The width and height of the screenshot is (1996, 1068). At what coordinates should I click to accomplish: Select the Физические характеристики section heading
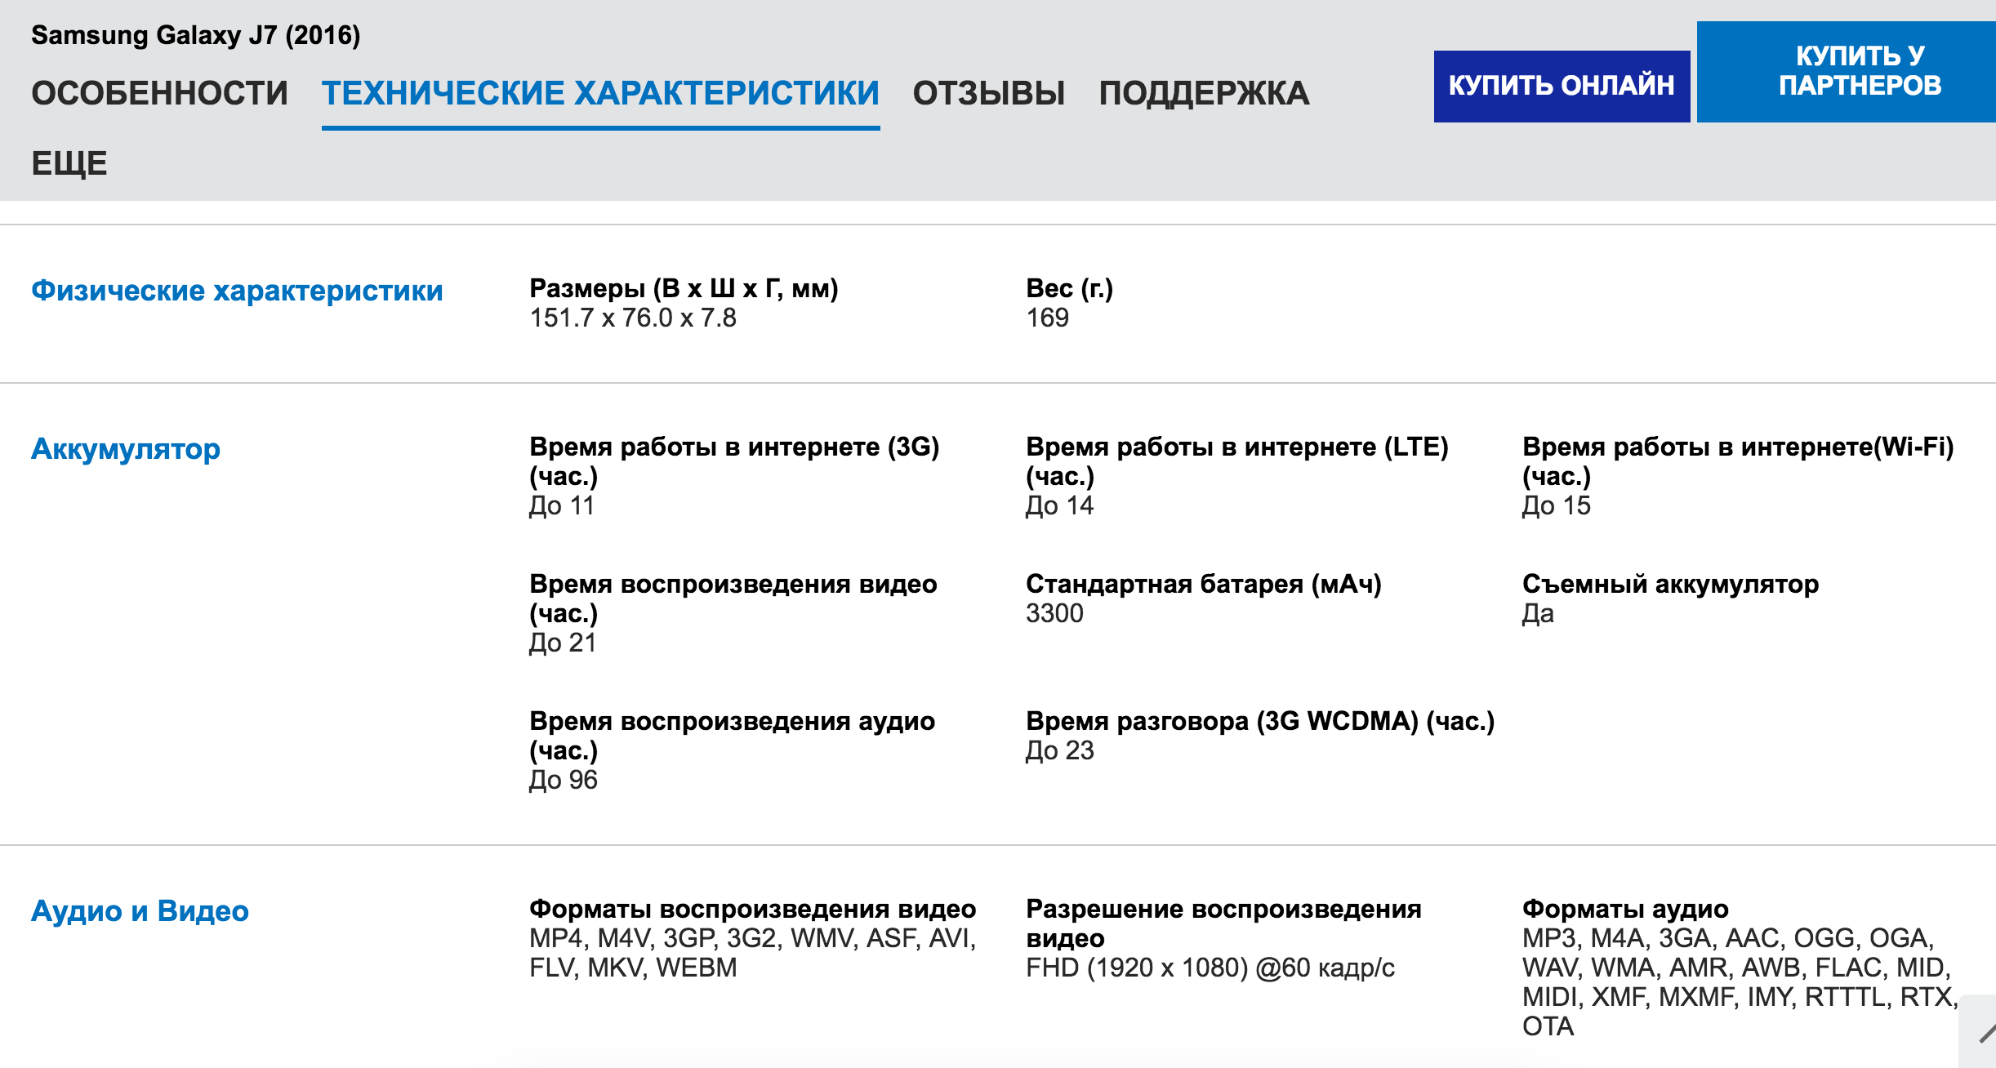[x=237, y=291]
